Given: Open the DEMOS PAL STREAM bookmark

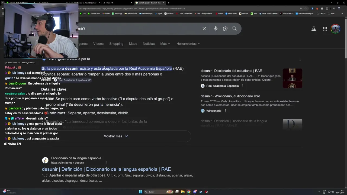Looking at the screenshot, I should [268, 13].
